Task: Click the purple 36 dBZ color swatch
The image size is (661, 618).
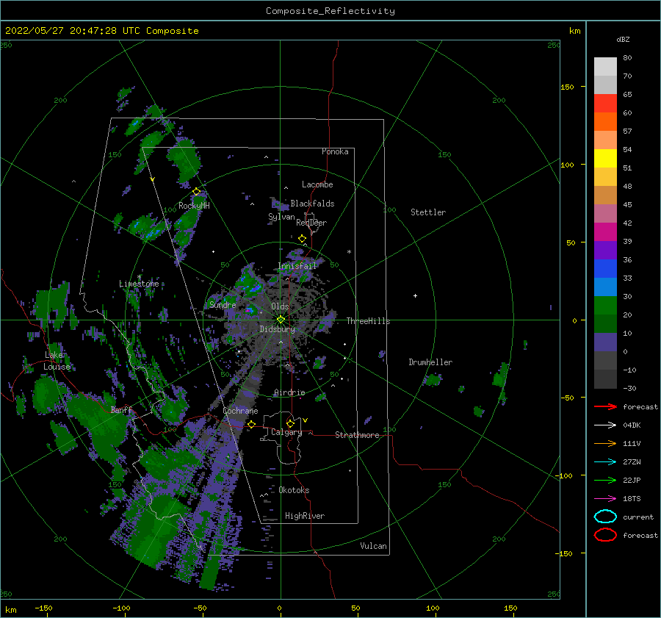Action: point(605,250)
